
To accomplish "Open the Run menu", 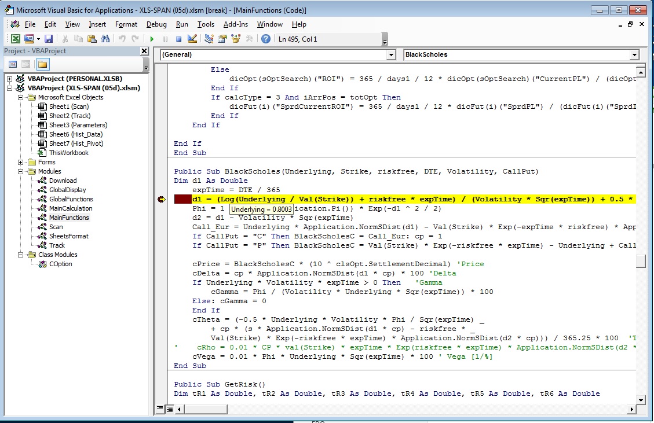I will 182,24.
